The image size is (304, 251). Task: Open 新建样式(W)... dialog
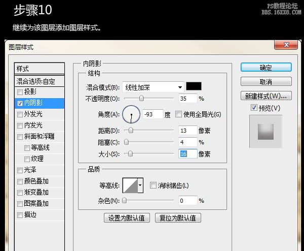[266, 96]
